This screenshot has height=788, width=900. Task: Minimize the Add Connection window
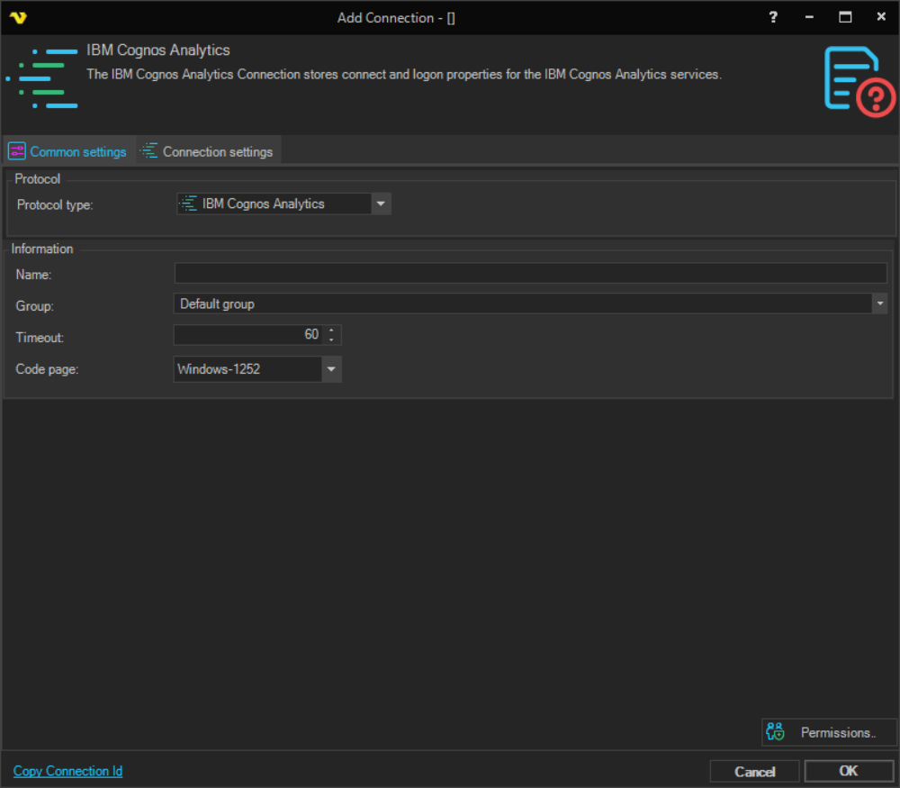(809, 17)
